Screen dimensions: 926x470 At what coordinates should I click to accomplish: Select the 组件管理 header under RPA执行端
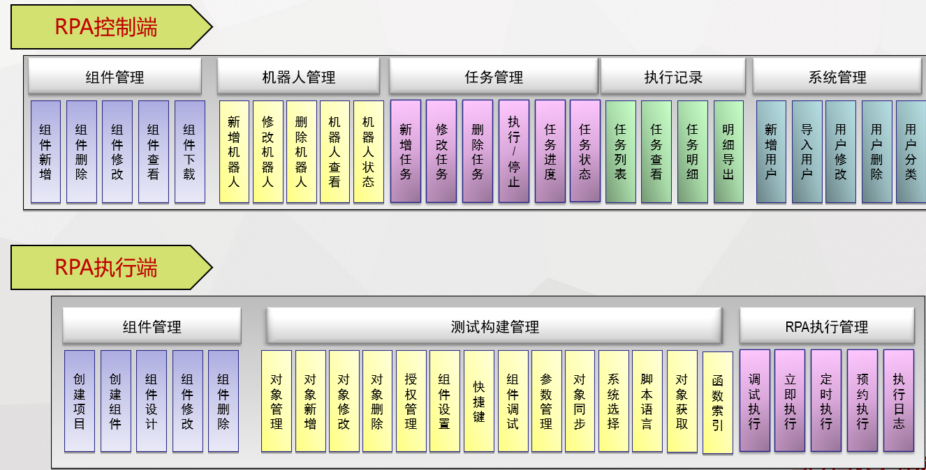[x=152, y=326]
